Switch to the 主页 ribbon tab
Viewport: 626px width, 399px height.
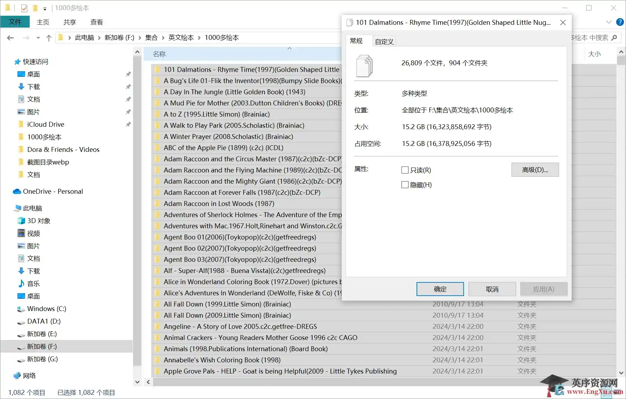[43, 22]
